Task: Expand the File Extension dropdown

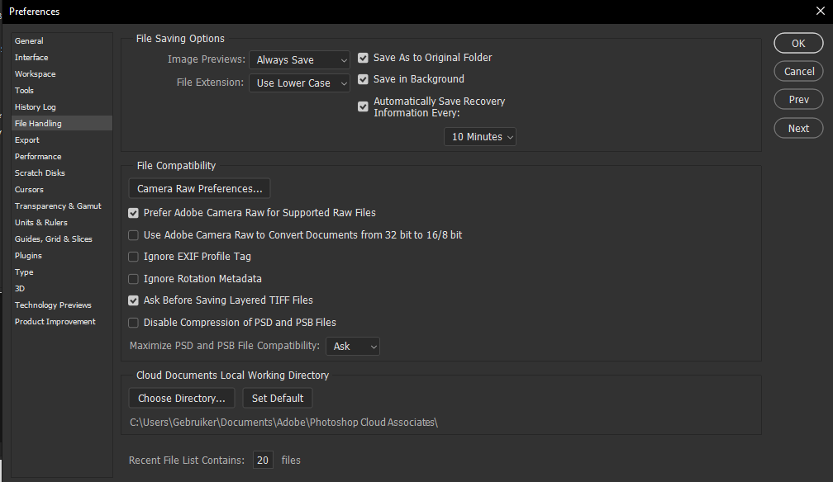Action: pyautogui.click(x=299, y=83)
